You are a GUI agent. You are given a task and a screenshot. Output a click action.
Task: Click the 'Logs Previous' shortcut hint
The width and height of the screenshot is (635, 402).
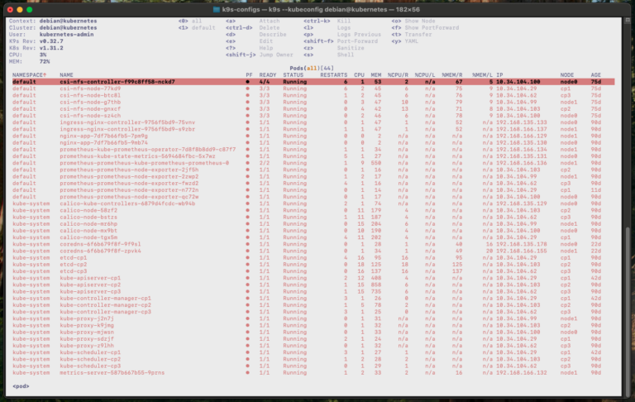pyautogui.click(x=360, y=34)
